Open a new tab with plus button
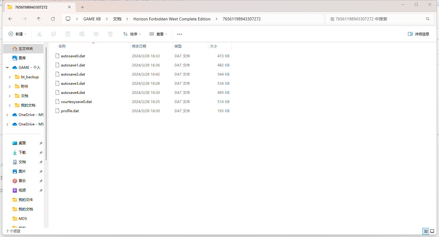439x237 pixels. tap(83, 7)
